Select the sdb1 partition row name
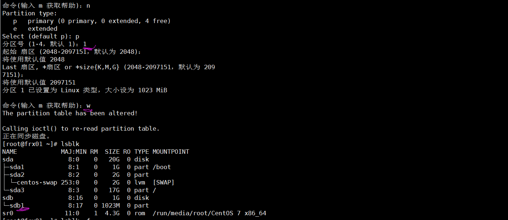Viewport: 508px width, 220px height. (x=17, y=205)
